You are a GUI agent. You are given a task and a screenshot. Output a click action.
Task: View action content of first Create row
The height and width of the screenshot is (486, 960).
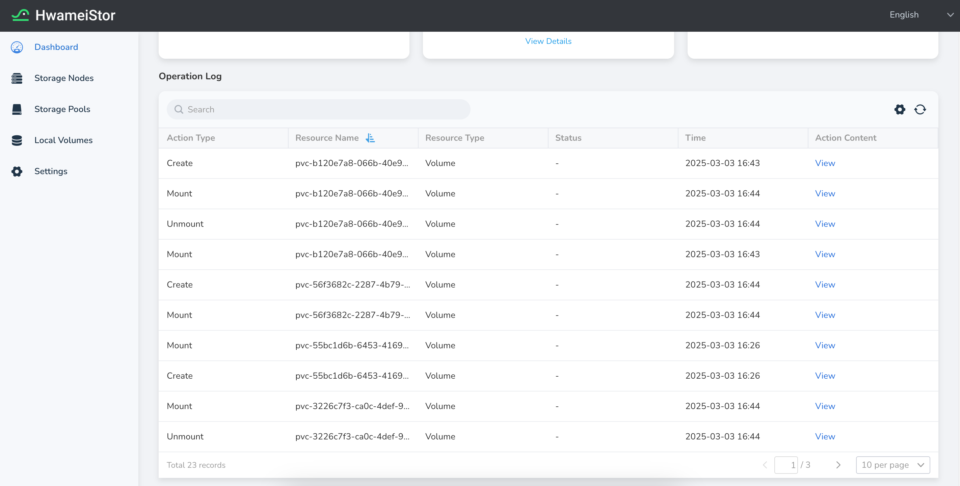point(825,163)
